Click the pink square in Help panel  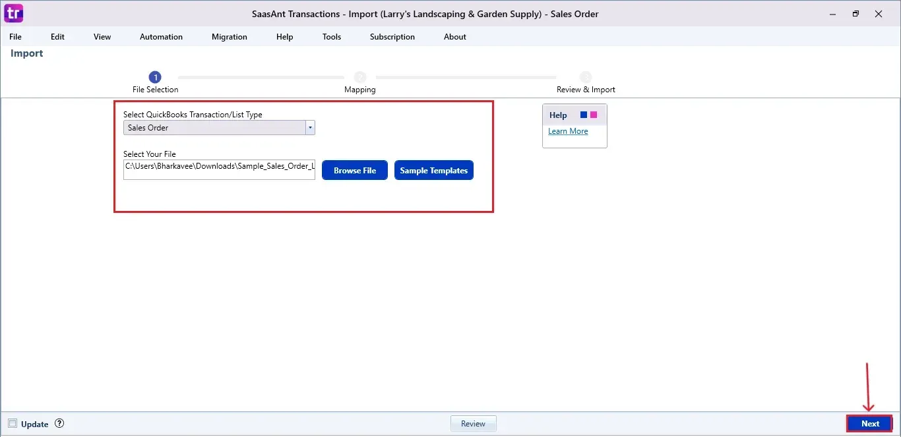594,115
